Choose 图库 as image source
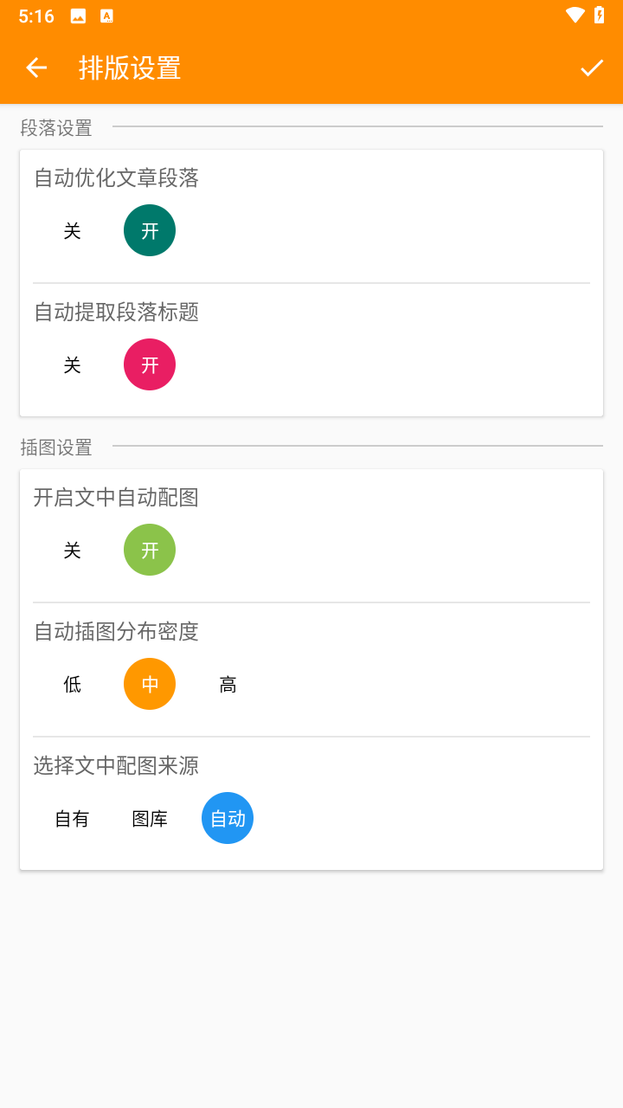 [x=150, y=819]
